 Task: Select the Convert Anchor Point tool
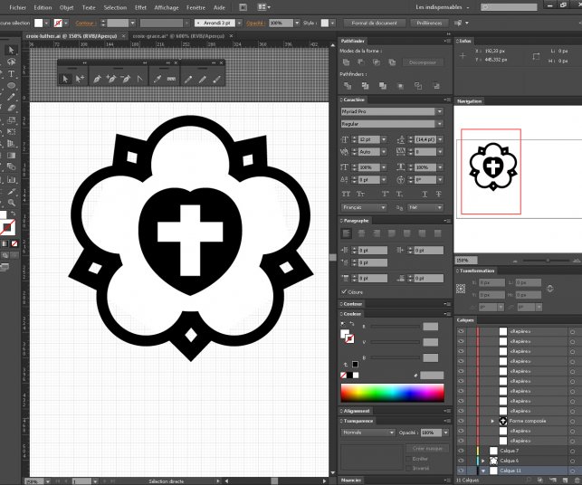click(139, 79)
